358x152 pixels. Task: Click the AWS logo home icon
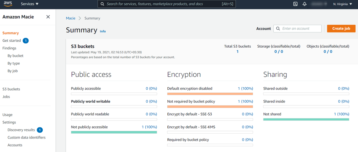point(8,4)
